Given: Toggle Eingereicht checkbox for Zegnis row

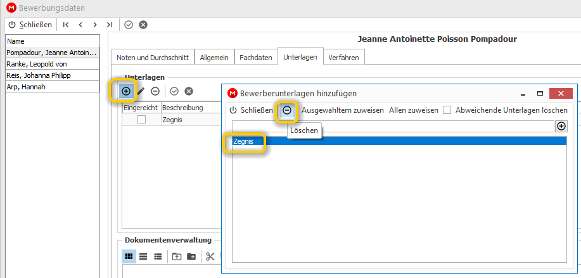Looking at the screenshot, I should click(x=141, y=120).
